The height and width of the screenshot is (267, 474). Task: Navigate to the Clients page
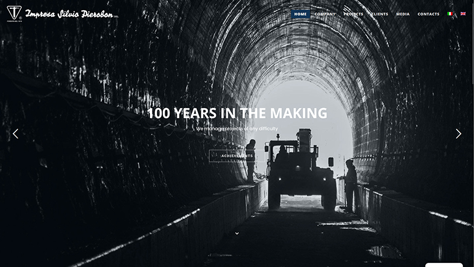tap(380, 14)
